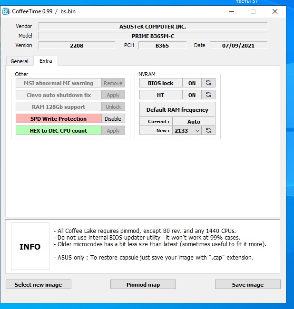
Task: Click the 'Do not use internal BIOS updater' line
Action: 147,238
